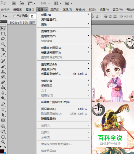Screen dimensions: 134x154
Task: Expand the 图层蒙版(M) submenu
Action: [64, 64]
